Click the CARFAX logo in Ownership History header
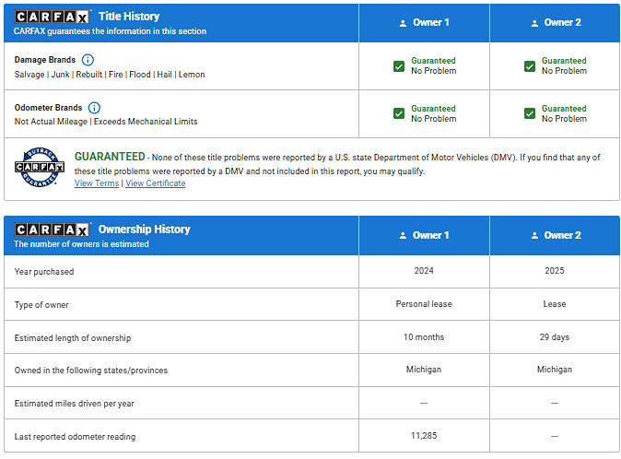621x459 pixels. click(x=52, y=229)
